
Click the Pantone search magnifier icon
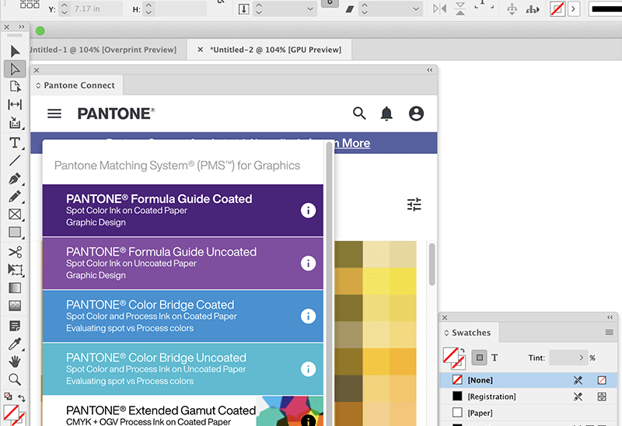coord(359,113)
